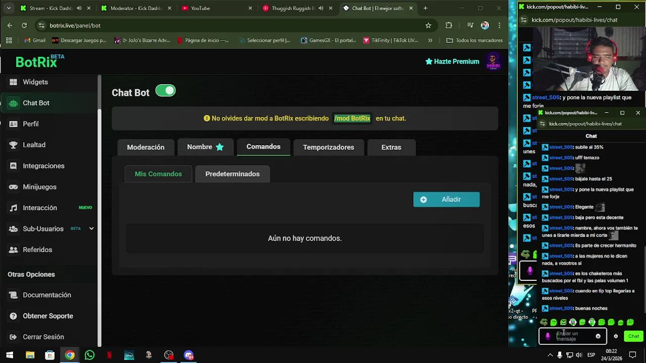Open the Documentación book icon
Image resolution: width=646 pixels, height=363 pixels.
tap(13, 295)
